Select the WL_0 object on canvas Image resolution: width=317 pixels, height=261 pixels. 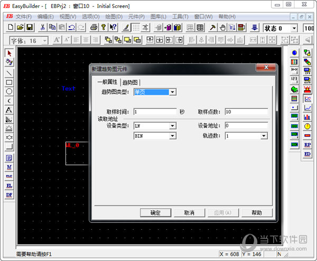[x=77, y=153]
